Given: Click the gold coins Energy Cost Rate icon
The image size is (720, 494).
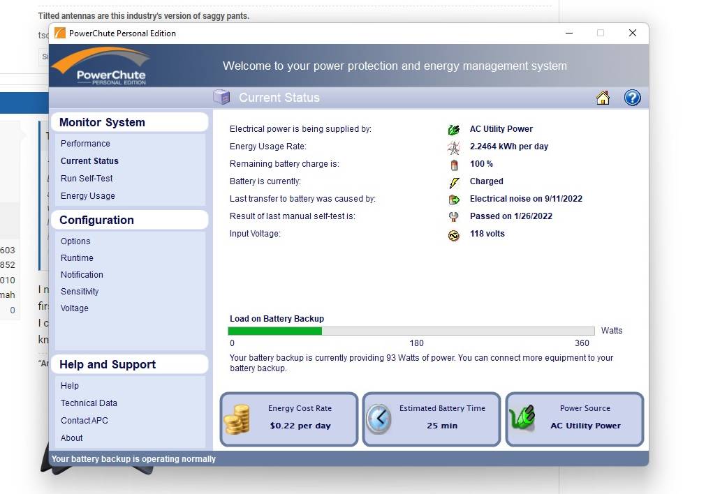Looking at the screenshot, I should [237, 419].
